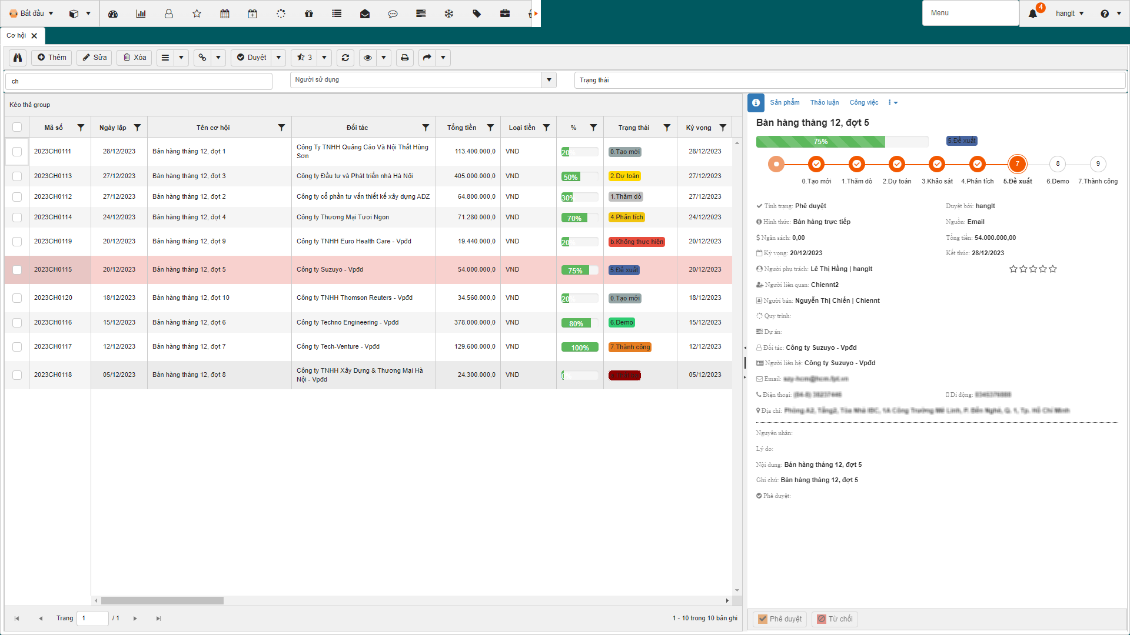Expand the share dropdown arrow
1130x635 pixels.
pyautogui.click(x=443, y=58)
